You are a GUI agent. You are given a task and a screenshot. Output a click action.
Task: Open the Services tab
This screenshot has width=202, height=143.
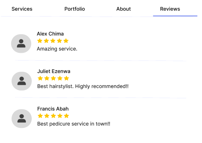point(22,9)
